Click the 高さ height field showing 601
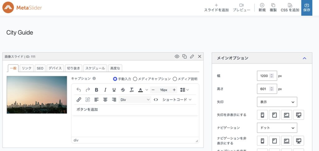 267,89
